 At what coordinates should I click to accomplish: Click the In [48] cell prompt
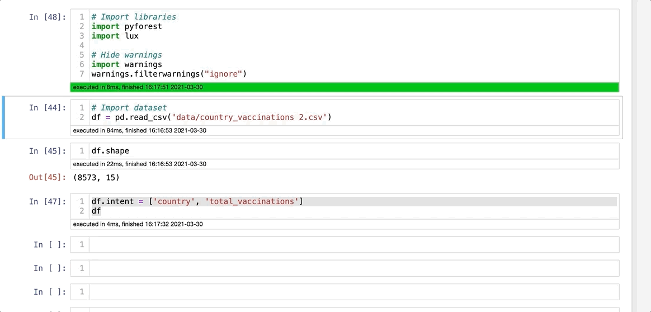pyautogui.click(x=47, y=17)
